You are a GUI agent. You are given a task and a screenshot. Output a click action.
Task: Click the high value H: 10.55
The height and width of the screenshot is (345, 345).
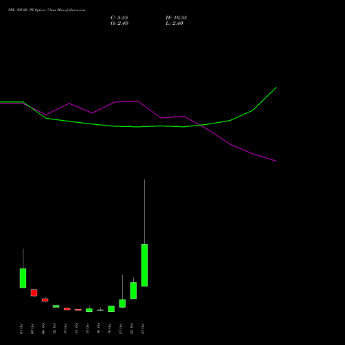[176, 18]
